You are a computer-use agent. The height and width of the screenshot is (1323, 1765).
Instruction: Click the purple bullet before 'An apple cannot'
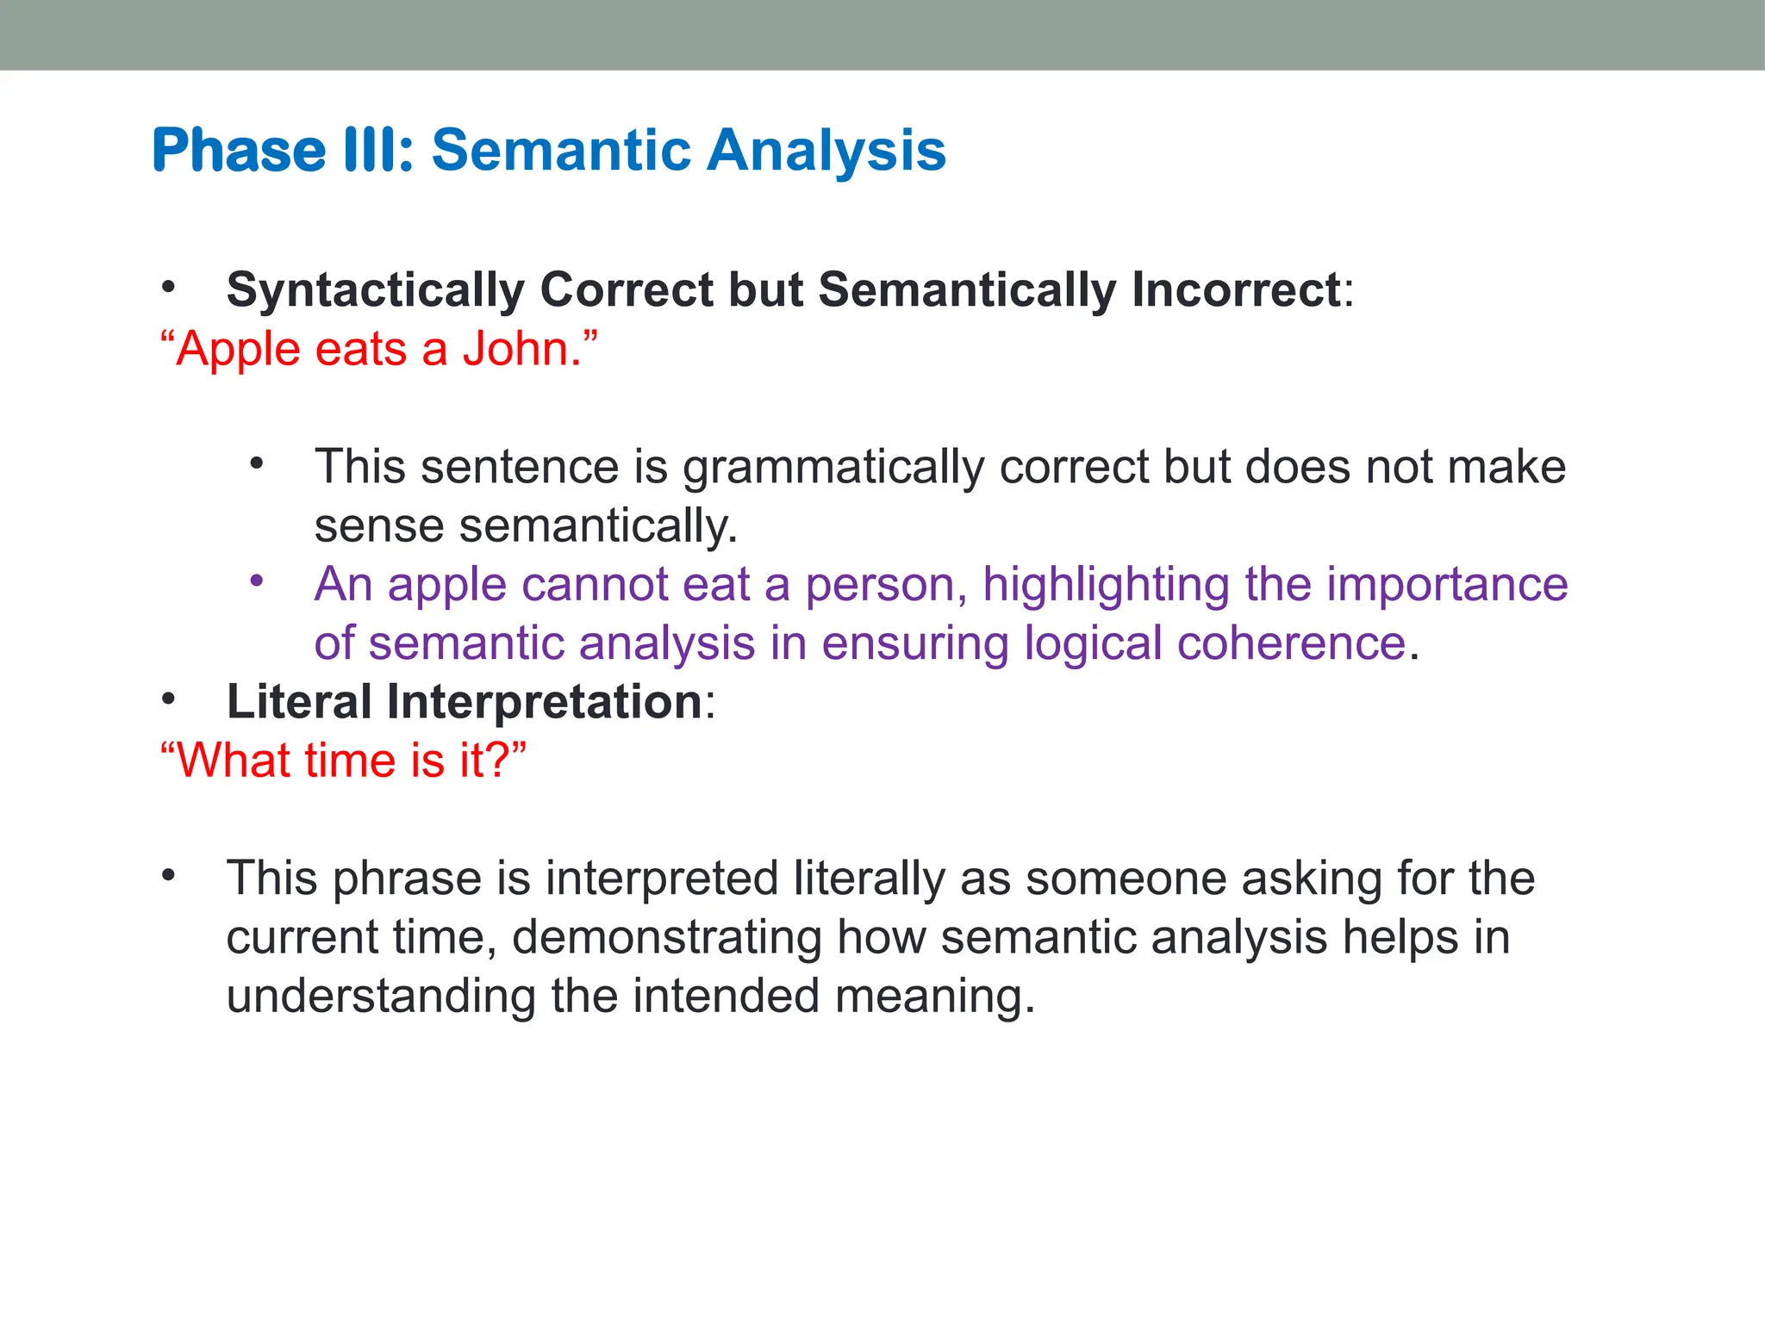pyautogui.click(x=256, y=581)
